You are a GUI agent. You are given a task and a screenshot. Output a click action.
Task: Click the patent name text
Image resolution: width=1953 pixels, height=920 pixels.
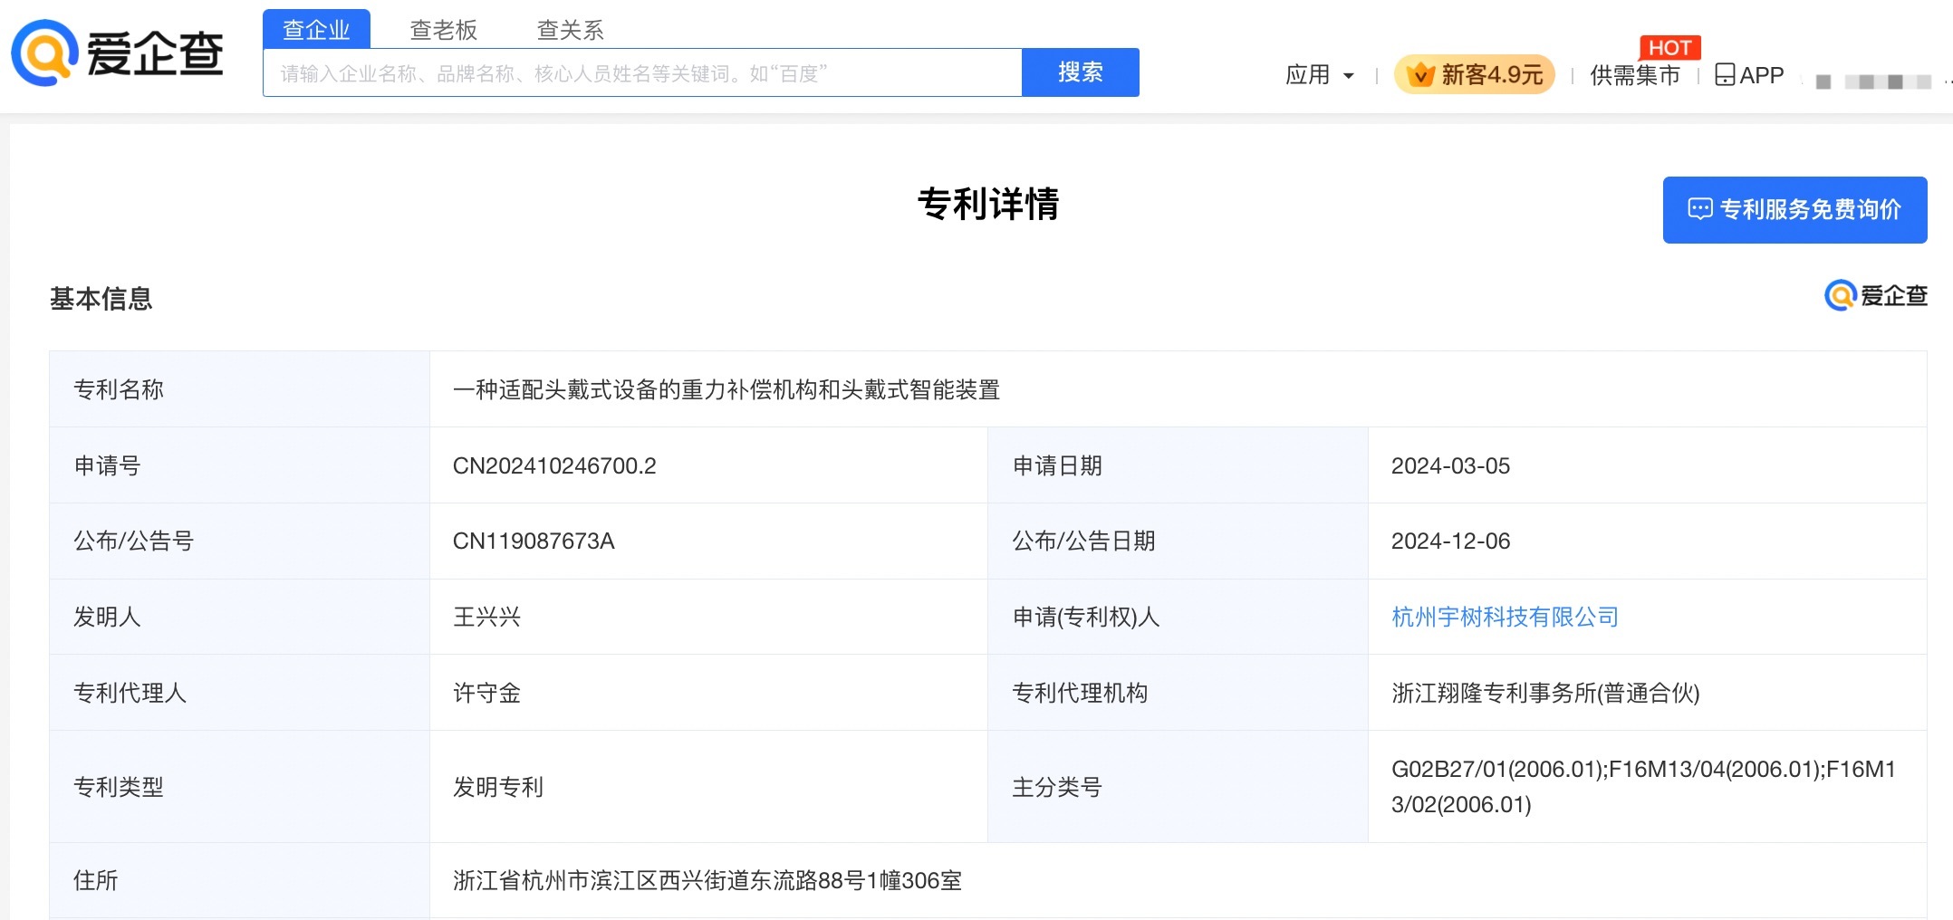pos(726,389)
